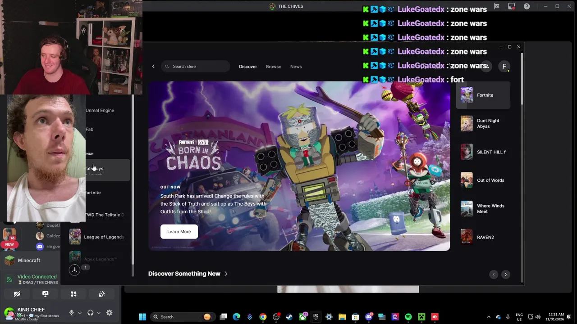The image size is (577, 324).
Task: Select RAVEN2 in the featured list
Action: tap(483, 237)
